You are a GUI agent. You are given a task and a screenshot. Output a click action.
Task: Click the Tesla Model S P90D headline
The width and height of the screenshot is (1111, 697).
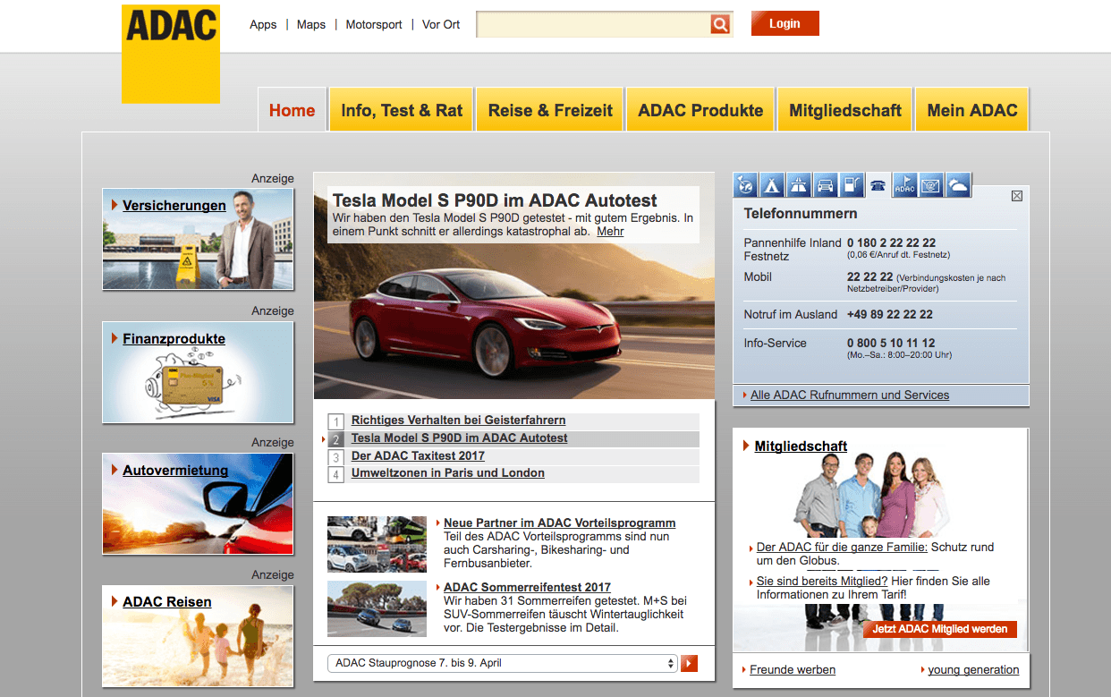click(x=495, y=200)
